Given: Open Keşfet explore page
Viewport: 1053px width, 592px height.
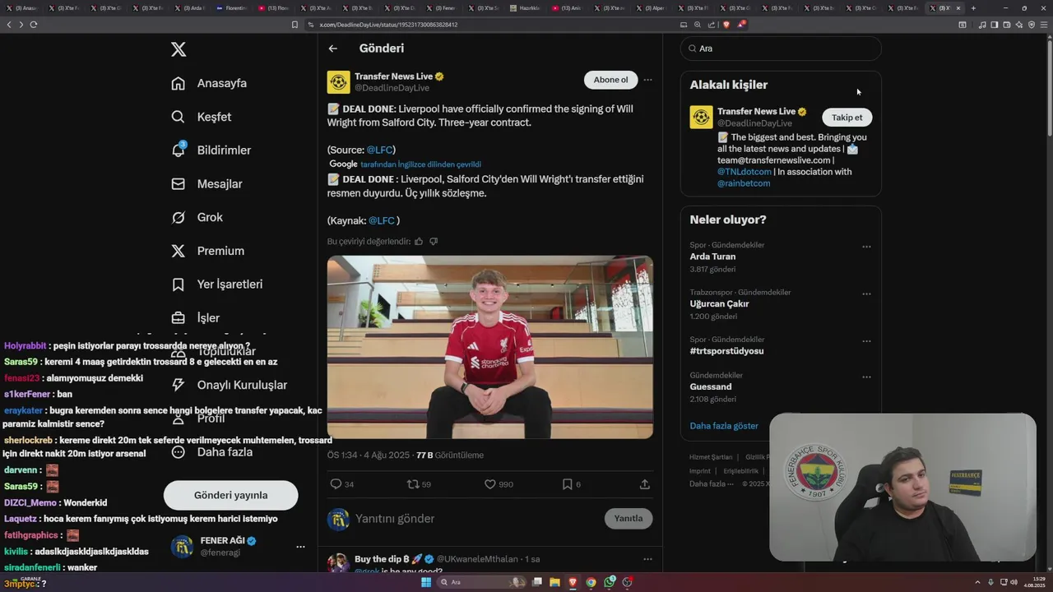Looking at the screenshot, I should point(201,117).
